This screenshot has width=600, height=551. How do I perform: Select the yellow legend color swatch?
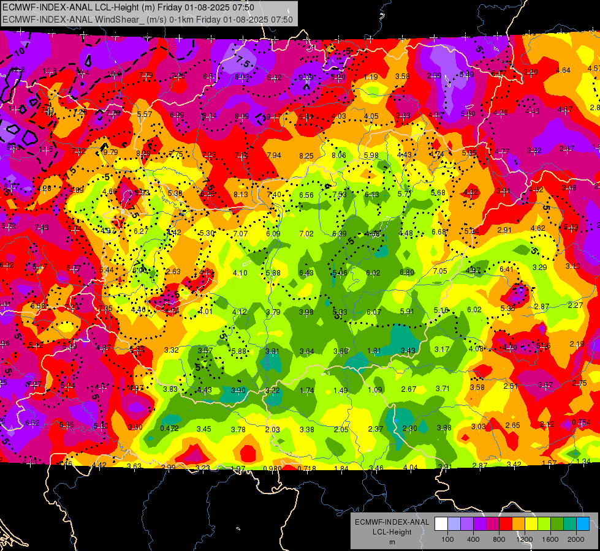(531, 523)
